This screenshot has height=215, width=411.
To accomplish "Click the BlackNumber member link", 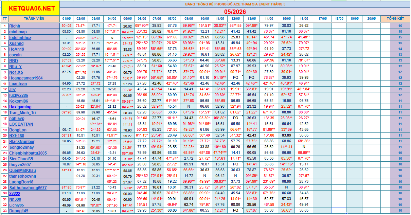I will (x=22, y=141).
